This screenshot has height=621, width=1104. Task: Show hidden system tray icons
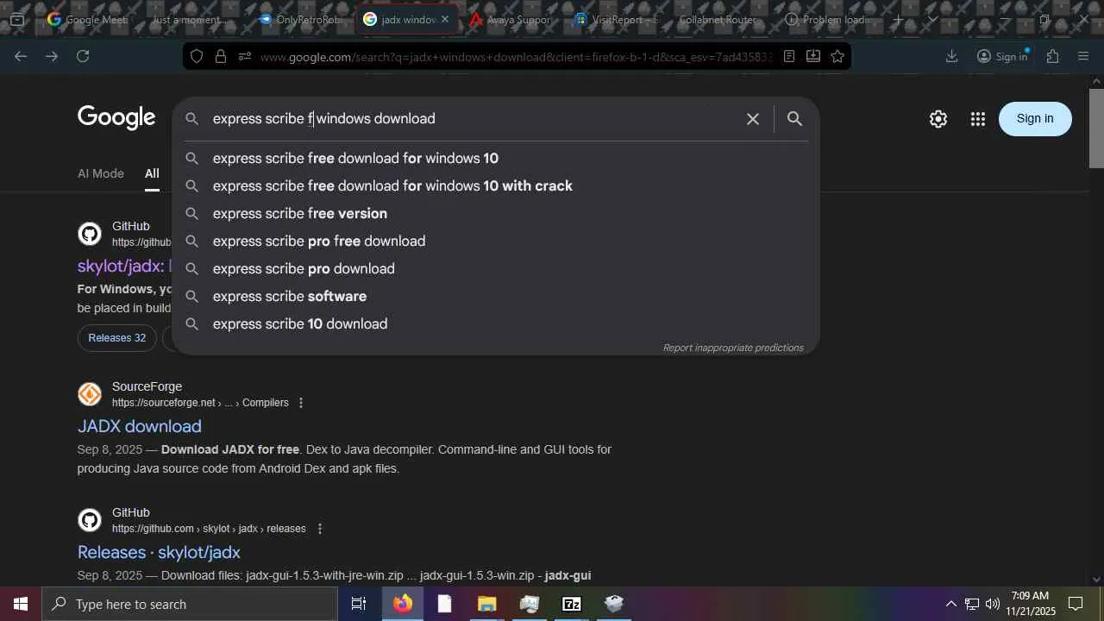pos(950,604)
